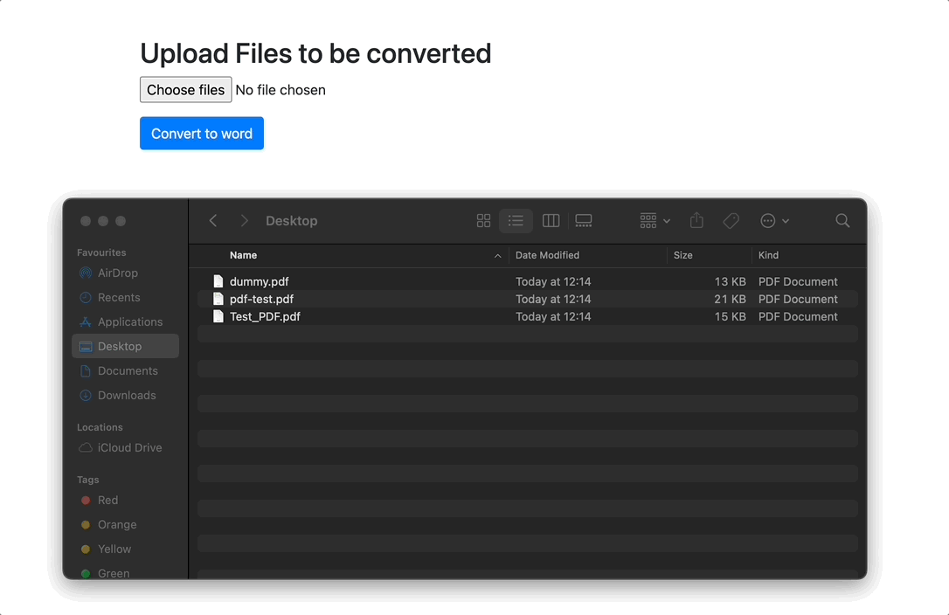Open the search magnifier in Finder
The width and height of the screenshot is (949, 615).
point(842,221)
